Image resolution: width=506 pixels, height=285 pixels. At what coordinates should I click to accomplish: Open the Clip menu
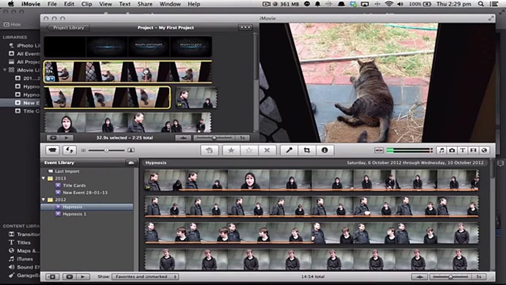(87, 4)
